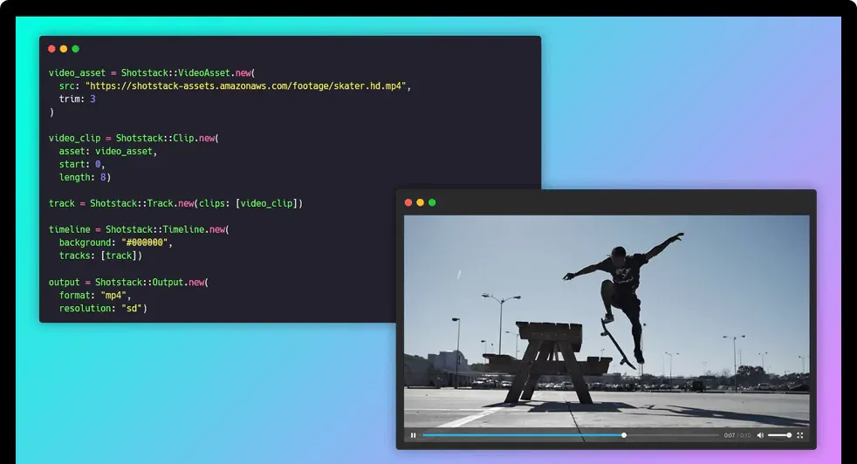Click the volume slider handle

point(789,435)
